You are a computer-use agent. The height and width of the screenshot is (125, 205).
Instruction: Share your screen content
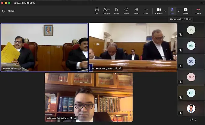[185, 11]
